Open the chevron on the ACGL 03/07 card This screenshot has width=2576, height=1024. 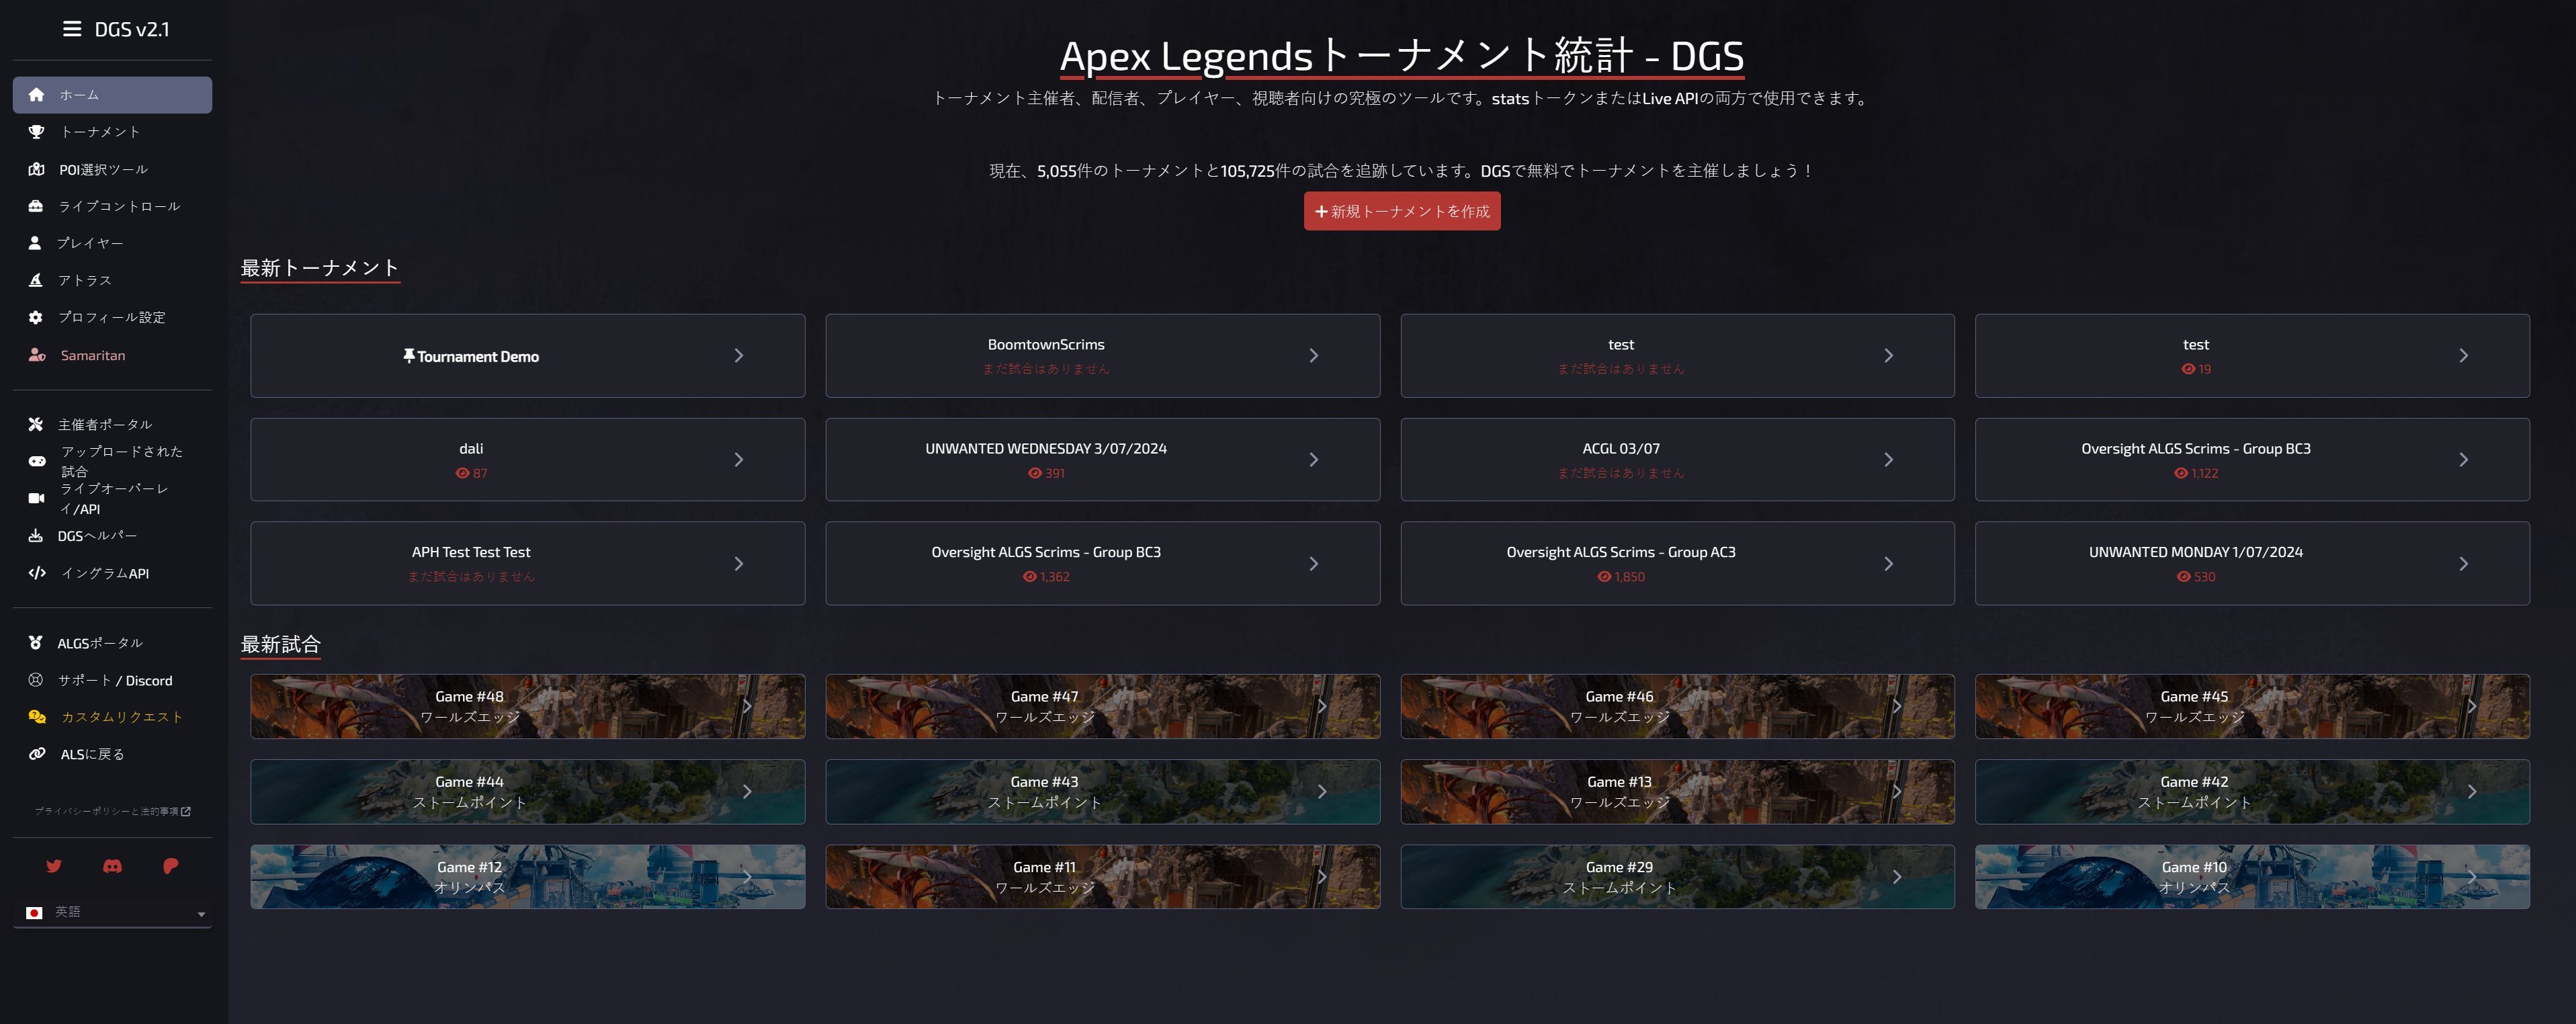[x=1888, y=460]
